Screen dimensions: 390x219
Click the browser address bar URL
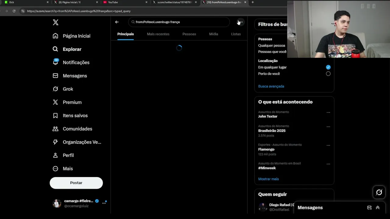point(79,11)
